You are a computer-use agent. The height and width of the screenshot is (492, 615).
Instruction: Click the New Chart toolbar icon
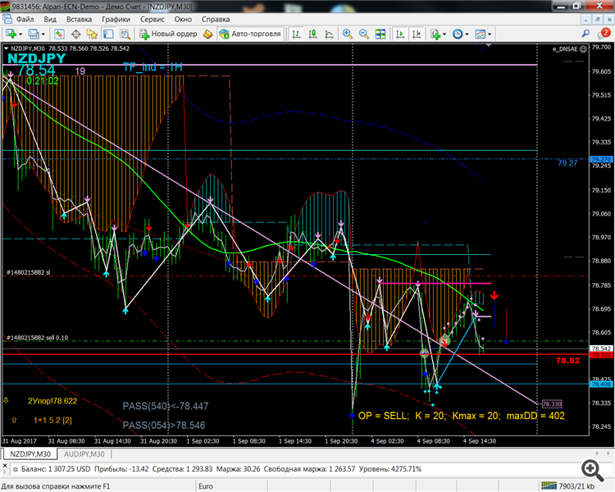point(11,34)
